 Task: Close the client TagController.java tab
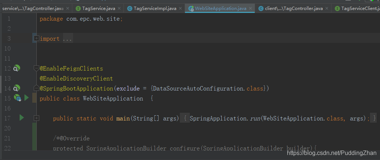pyautogui.click(x=327, y=8)
